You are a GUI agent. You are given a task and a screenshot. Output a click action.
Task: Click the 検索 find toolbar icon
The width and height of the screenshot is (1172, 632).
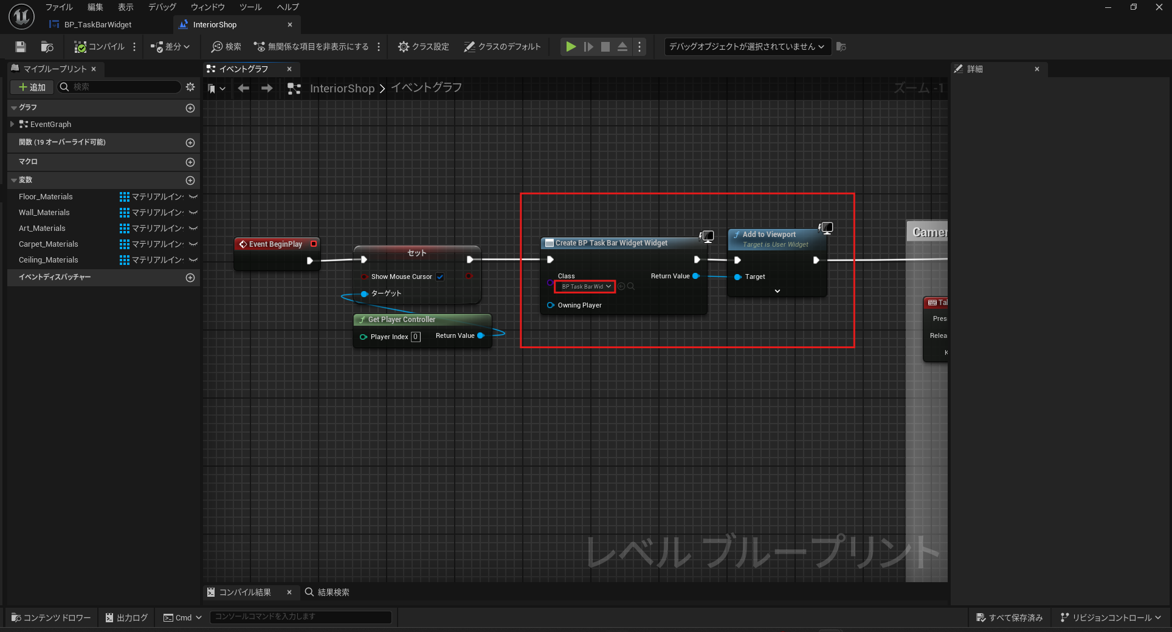(x=226, y=47)
